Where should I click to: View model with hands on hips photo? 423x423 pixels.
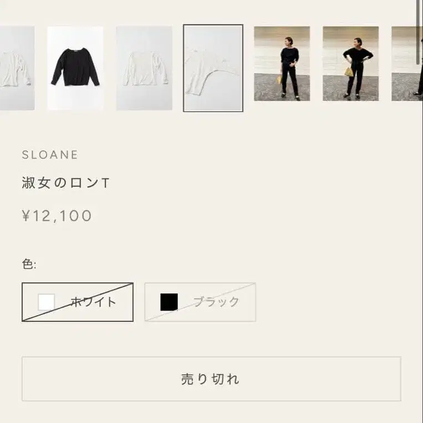click(x=351, y=64)
